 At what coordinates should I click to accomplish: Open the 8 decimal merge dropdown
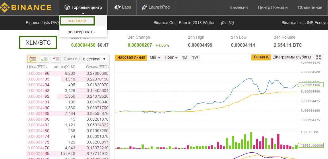(x=94, y=59)
